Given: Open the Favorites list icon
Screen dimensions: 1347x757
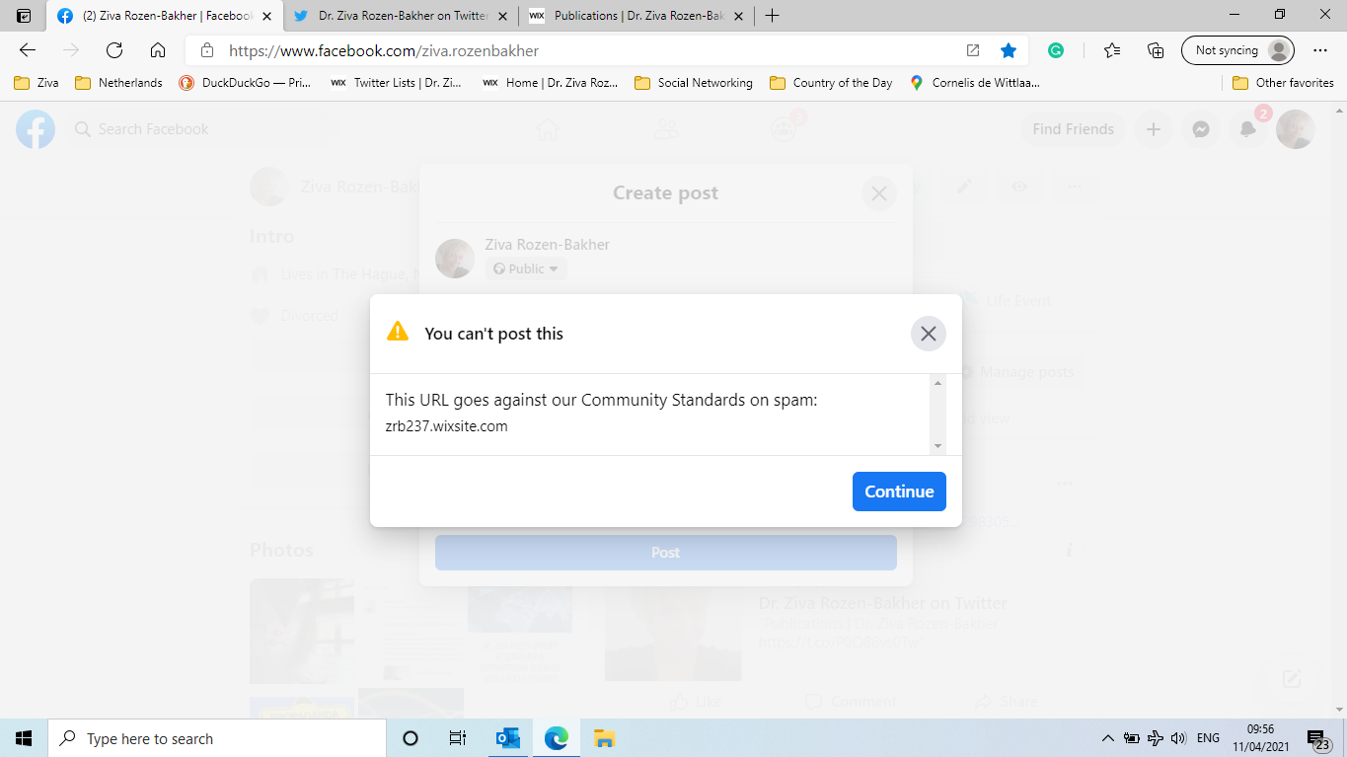Looking at the screenshot, I should pos(1112,50).
